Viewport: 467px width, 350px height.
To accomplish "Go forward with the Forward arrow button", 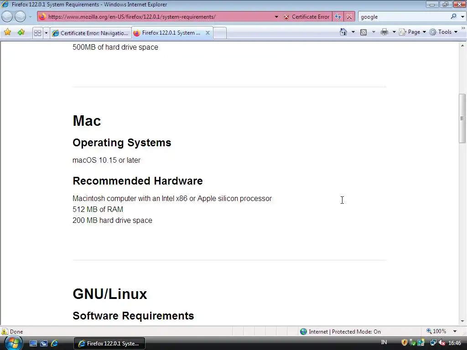I will pyautogui.click(x=20, y=17).
